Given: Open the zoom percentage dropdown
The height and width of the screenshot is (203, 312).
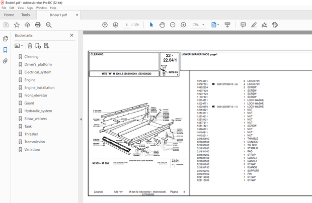Looking at the screenshot, I should click(x=203, y=25).
